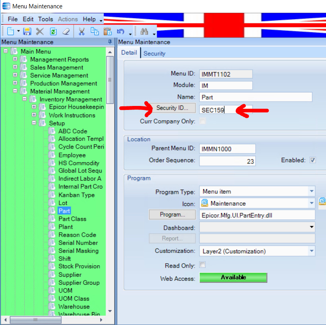Click the Undo arrow icon
Screen dimensions: 326x325
pos(120,31)
